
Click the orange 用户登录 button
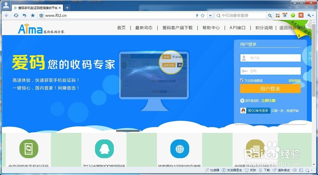point(270,89)
